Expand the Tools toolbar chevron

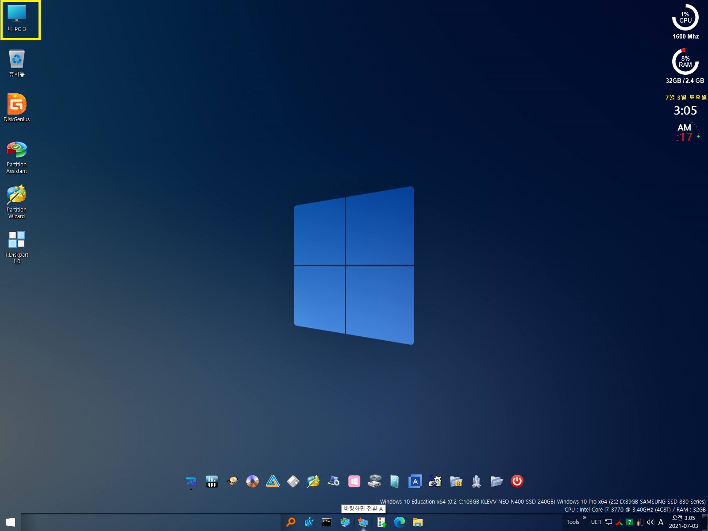(x=585, y=517)
